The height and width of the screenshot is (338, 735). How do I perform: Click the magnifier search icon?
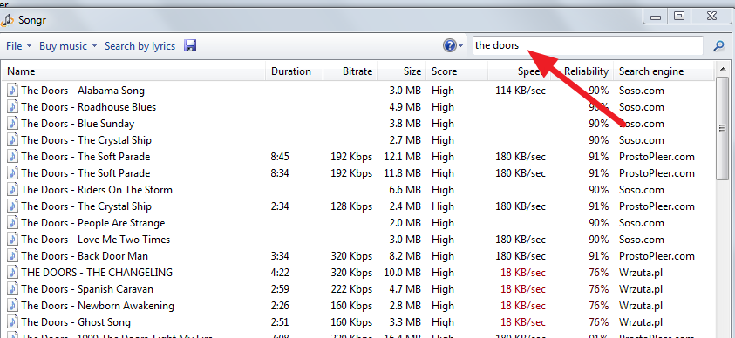[718, 46]
